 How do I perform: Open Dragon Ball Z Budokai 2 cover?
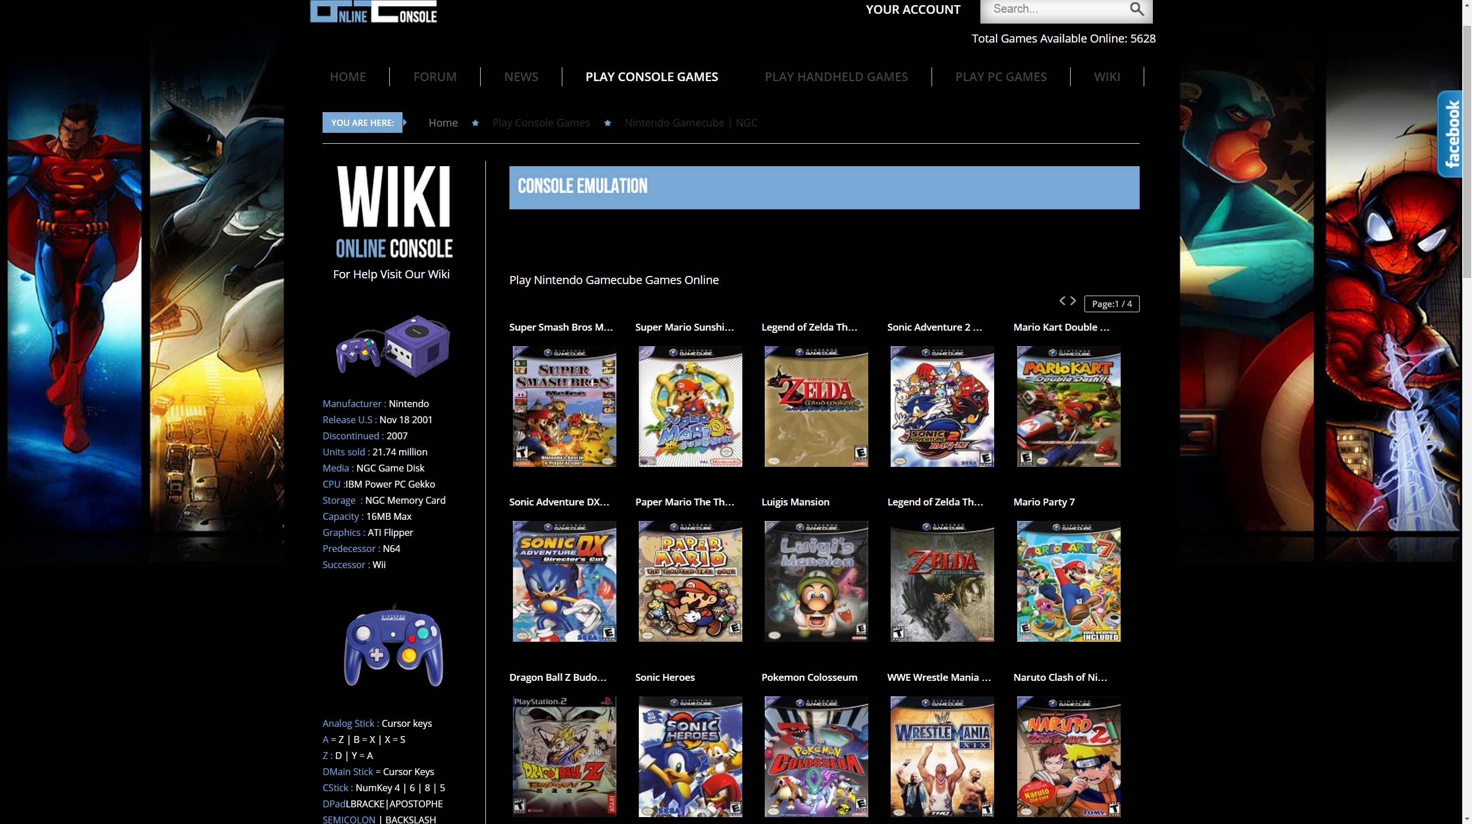tap(564, 757)
